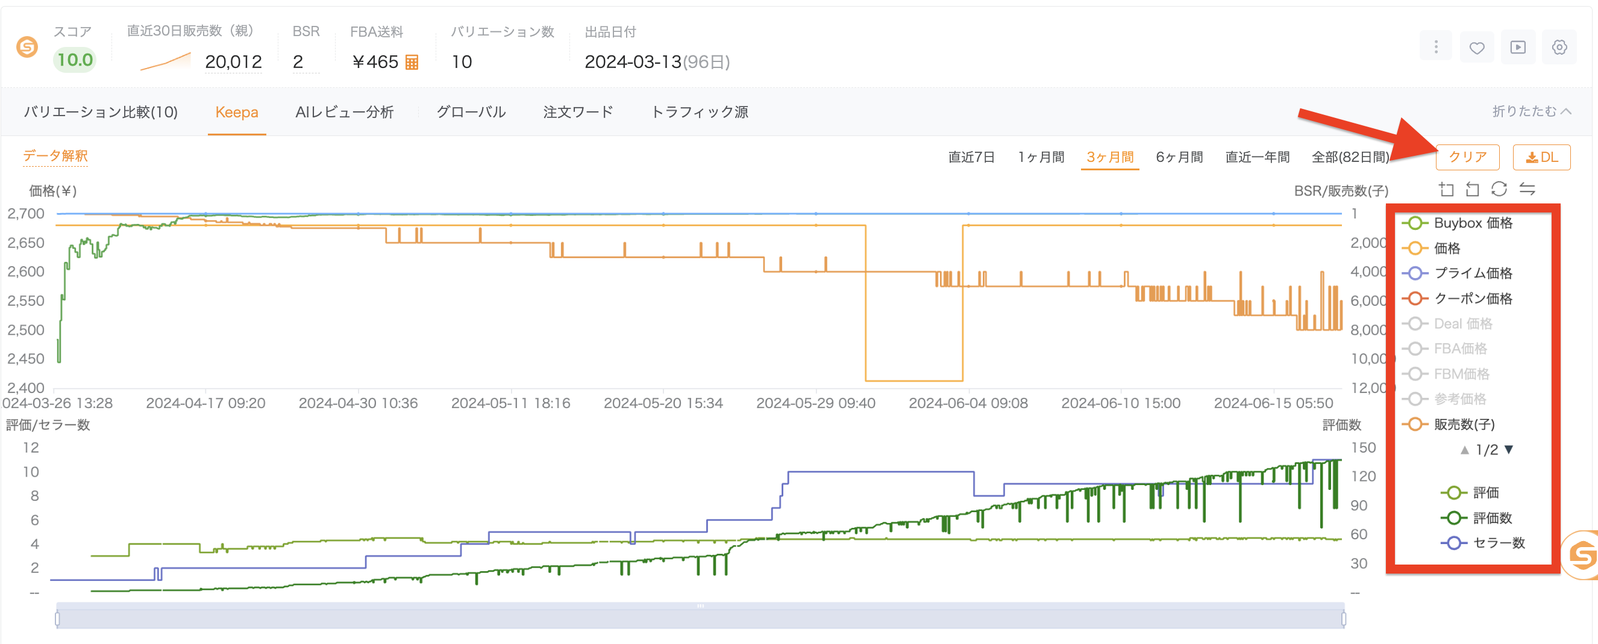Enable FBM価格 series in legend
The width and height of the screenshot is (1598, 644).
[1446, 374]
